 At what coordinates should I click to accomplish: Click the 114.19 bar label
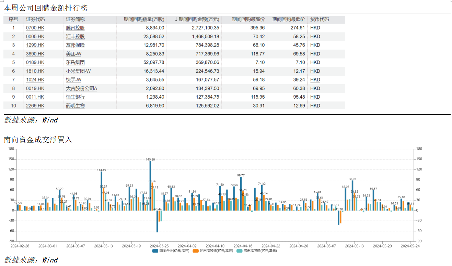[102, 170]
